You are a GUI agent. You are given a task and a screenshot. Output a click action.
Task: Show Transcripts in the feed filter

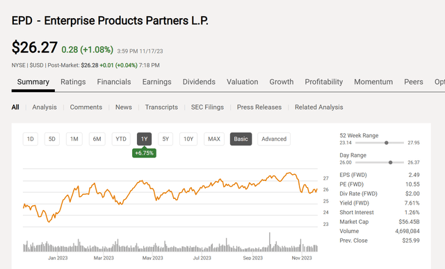click(161, 107)
